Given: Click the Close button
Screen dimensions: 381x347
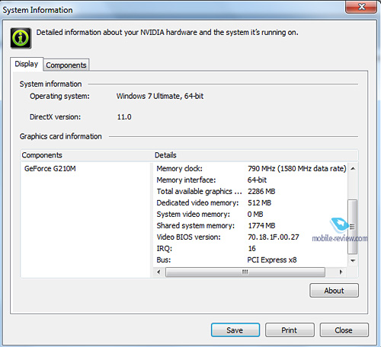Looking at the screenshot, I should pos(344,330).
